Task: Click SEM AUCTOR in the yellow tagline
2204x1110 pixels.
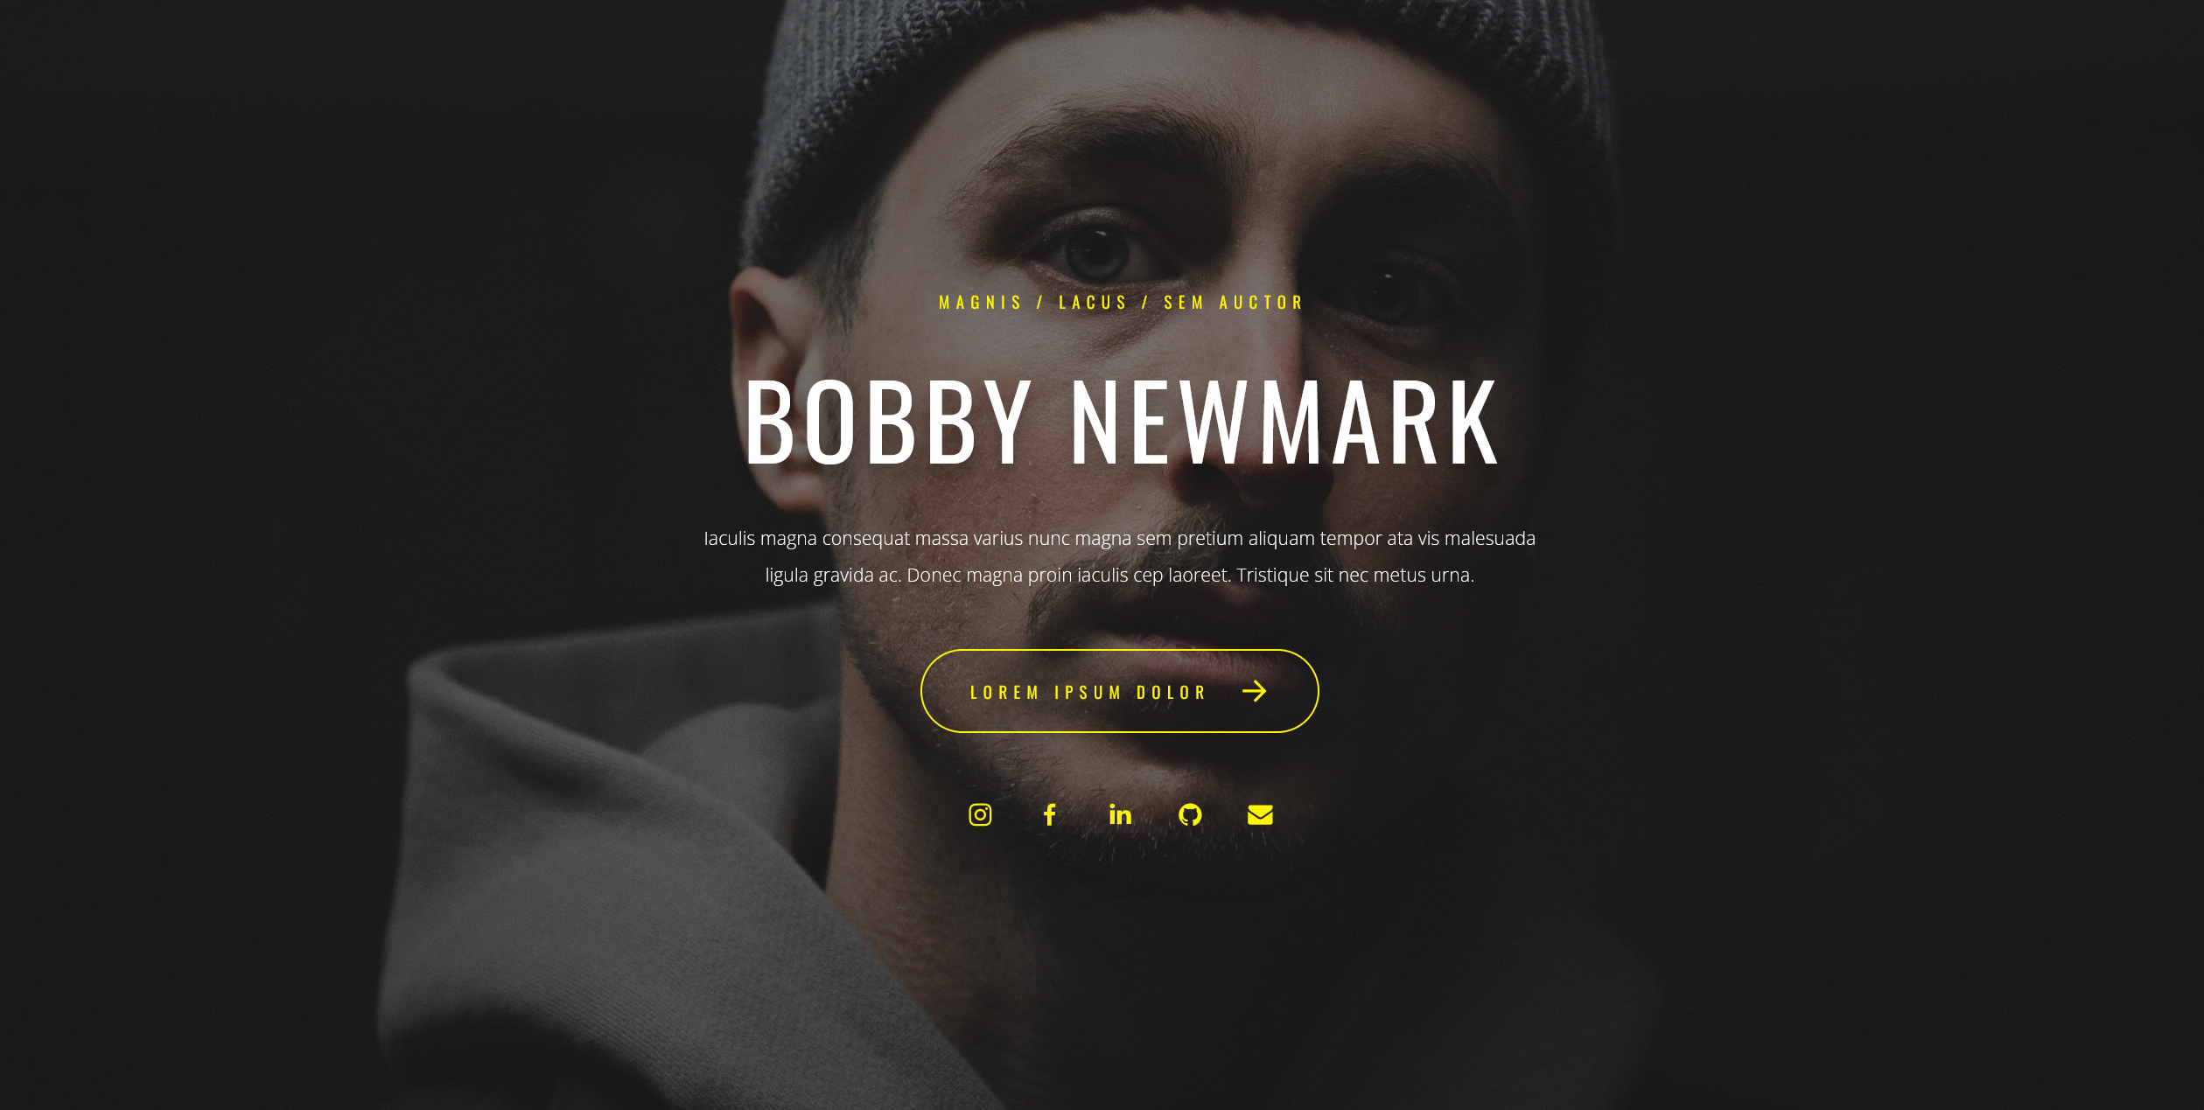Action: [1234, 303]
